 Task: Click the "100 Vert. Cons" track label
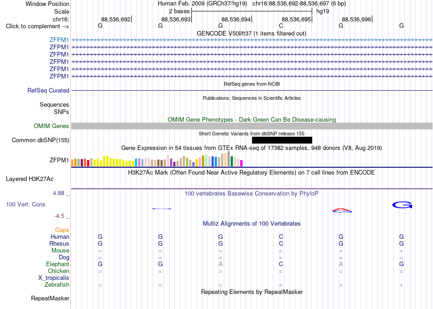point(26,204)
